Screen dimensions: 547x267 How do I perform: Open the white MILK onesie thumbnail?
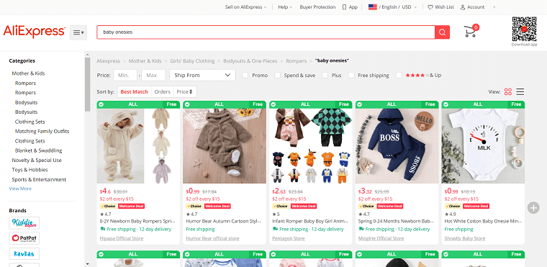[483, 146]
